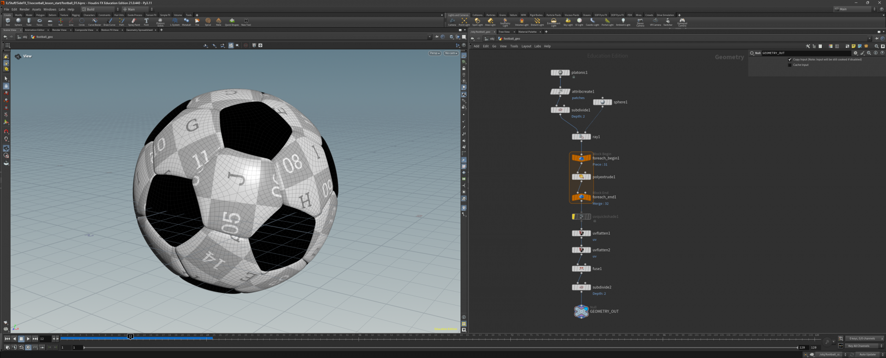Click the frame 12 playhead on timeline

tap(131, 337)
